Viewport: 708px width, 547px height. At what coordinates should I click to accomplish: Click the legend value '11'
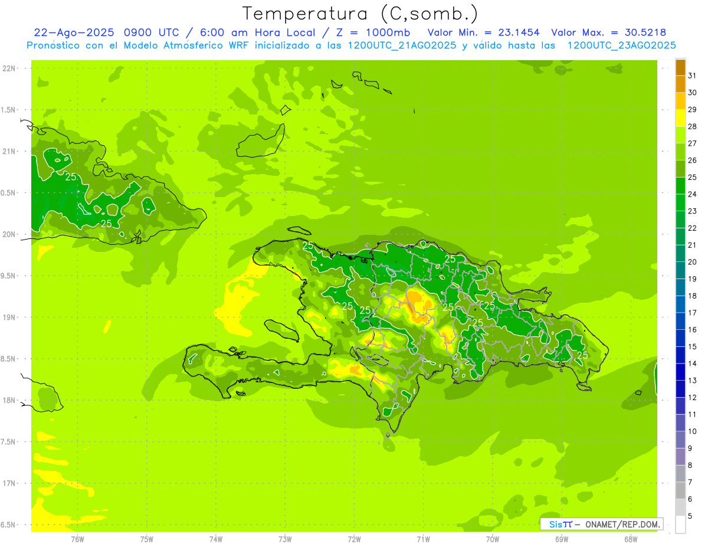coord(693,415)
